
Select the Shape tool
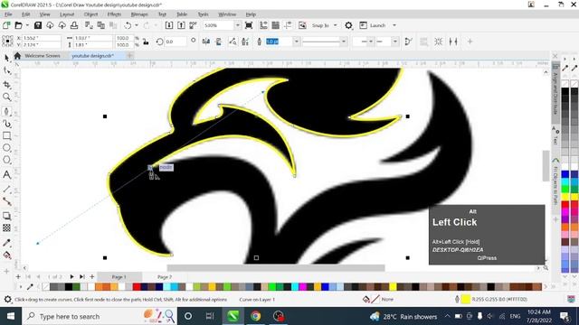pyautogui.click(x=6, y=70)
